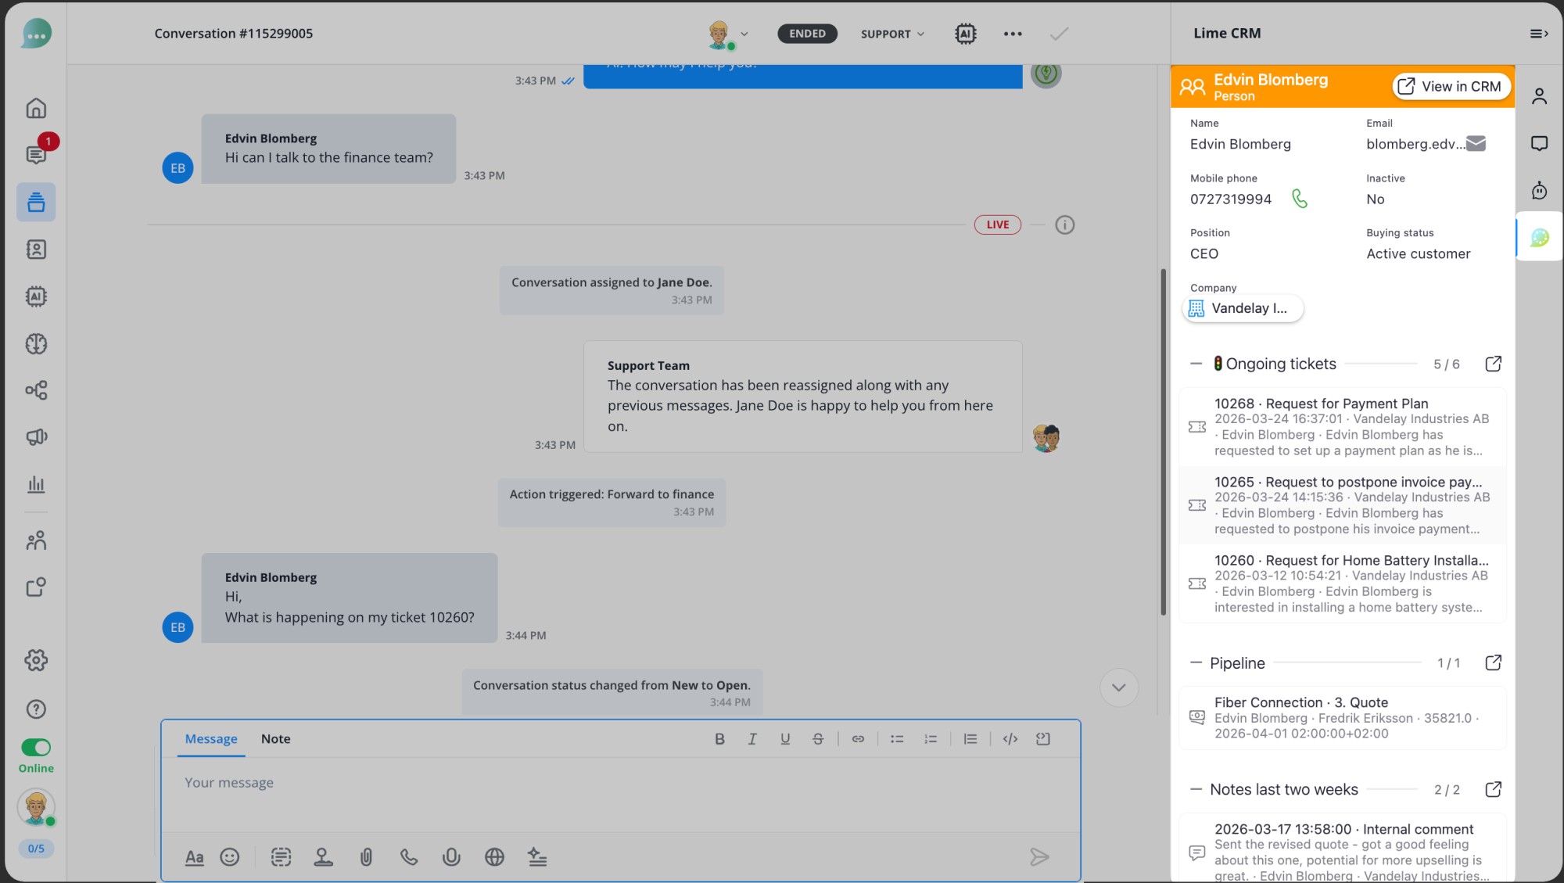Switch to the Note tab in the composer
Screen dimensions: 1564x883
coord(275,738)
